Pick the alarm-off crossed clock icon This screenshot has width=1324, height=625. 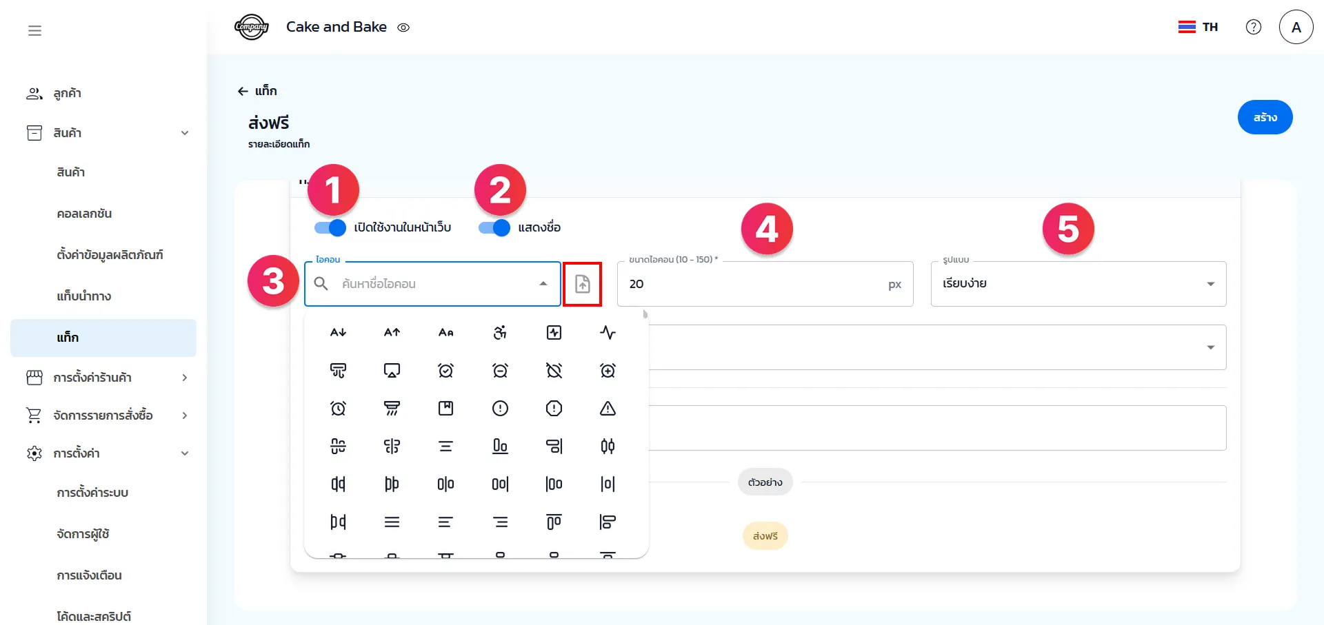point(554,371)
